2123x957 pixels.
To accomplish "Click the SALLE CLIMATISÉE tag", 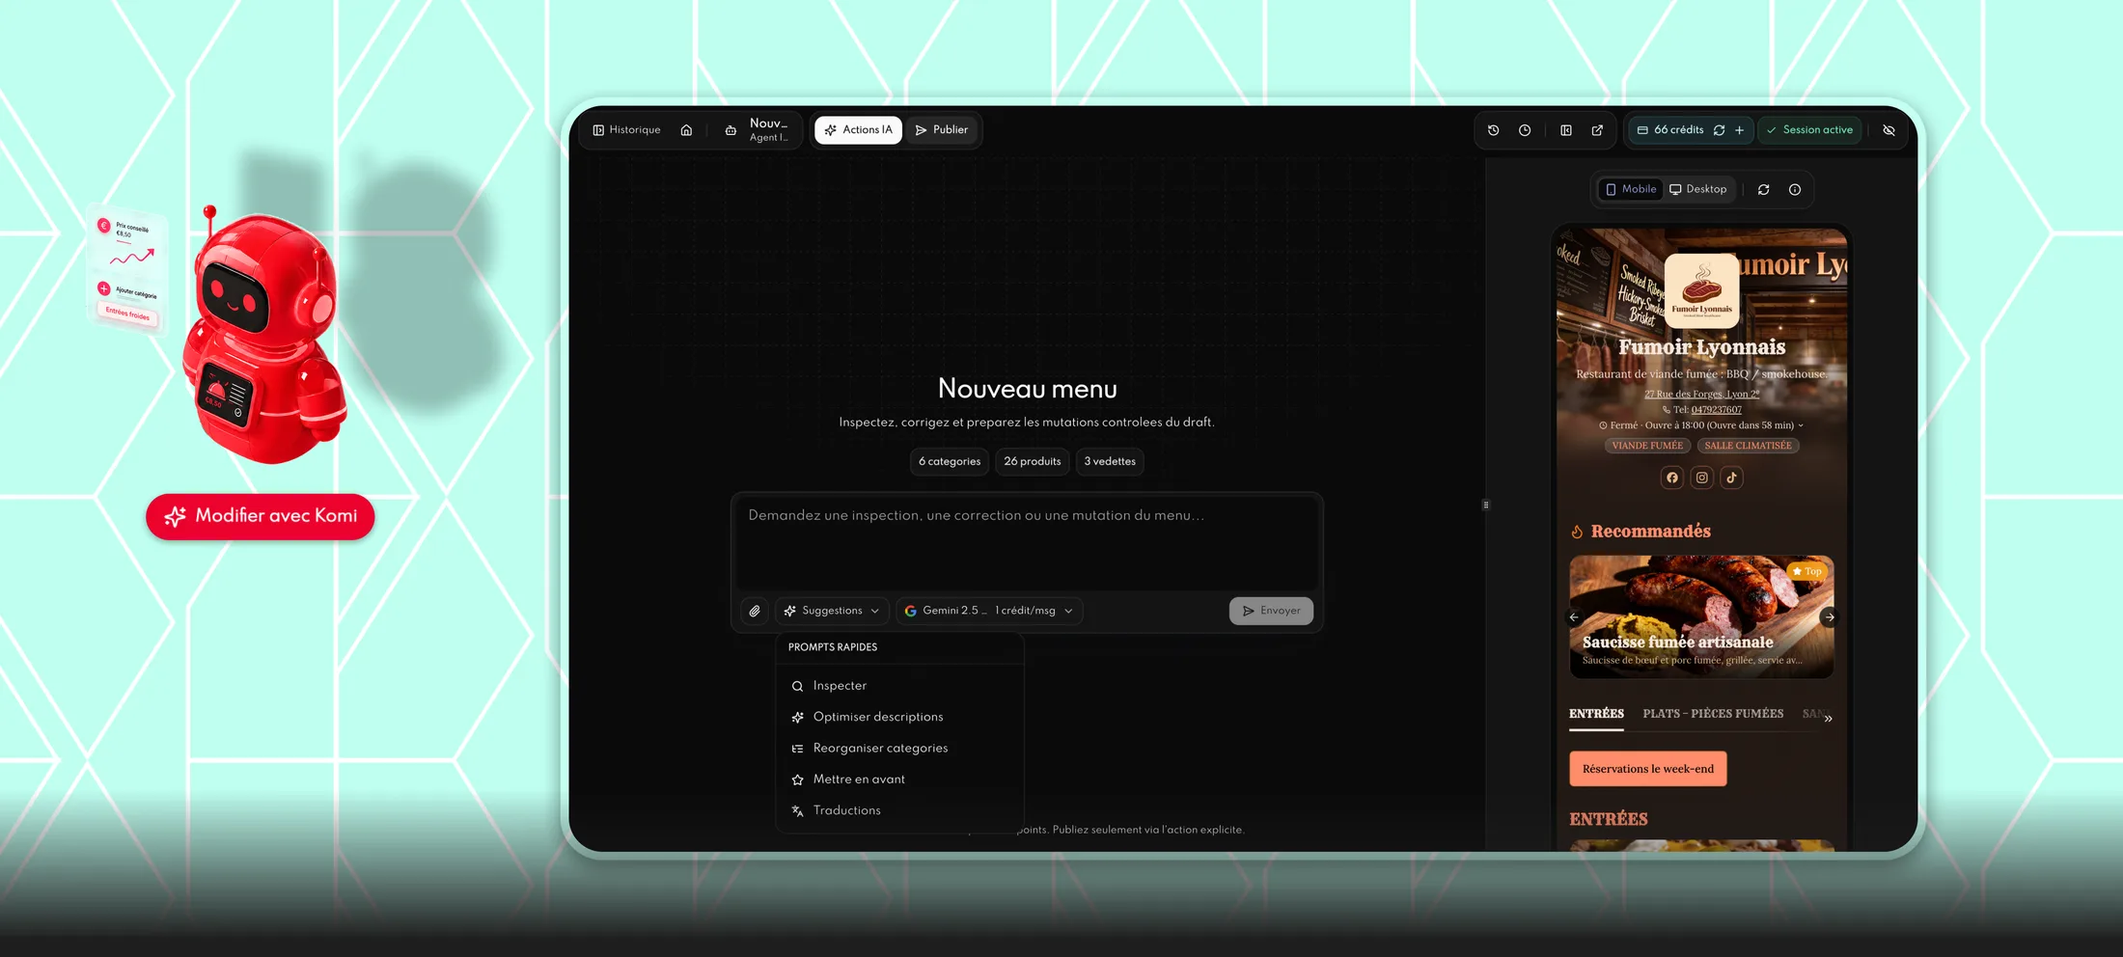I will (x=1748, y=446).
